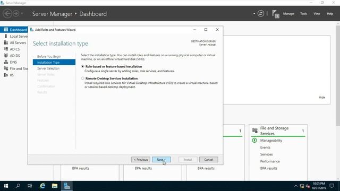Click the AD DS icon in sidebar

tap(6, 55)
